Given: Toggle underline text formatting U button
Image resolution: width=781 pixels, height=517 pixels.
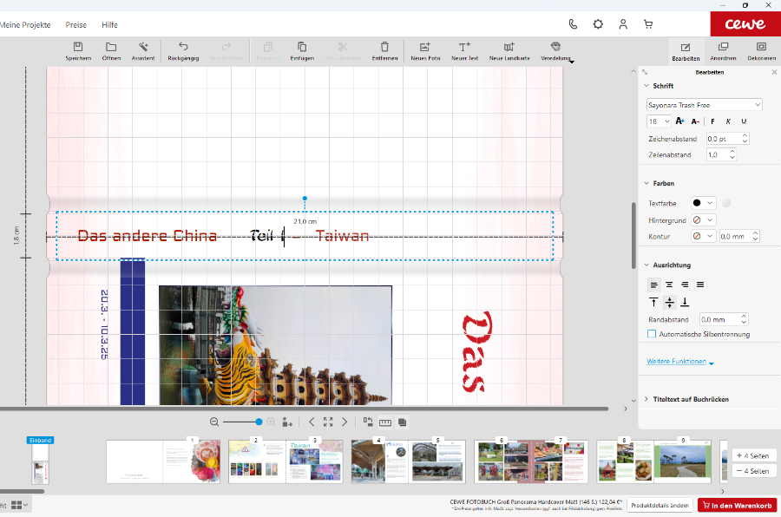Looking at the screenshot, I should (744, 121).
